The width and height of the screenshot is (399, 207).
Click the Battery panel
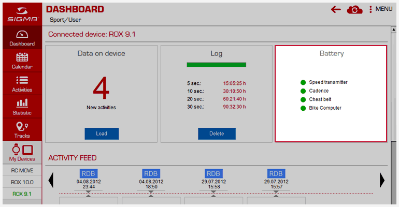pos(331,94)
